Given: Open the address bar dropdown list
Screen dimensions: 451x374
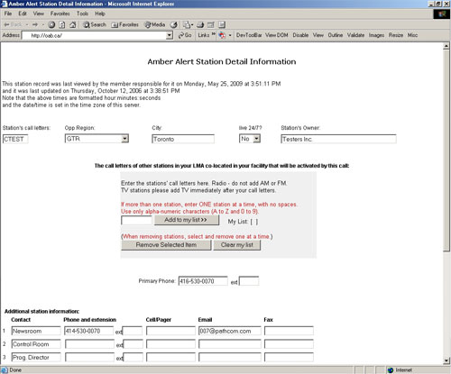Looking at the screenshot, I should tap(170, 35).
